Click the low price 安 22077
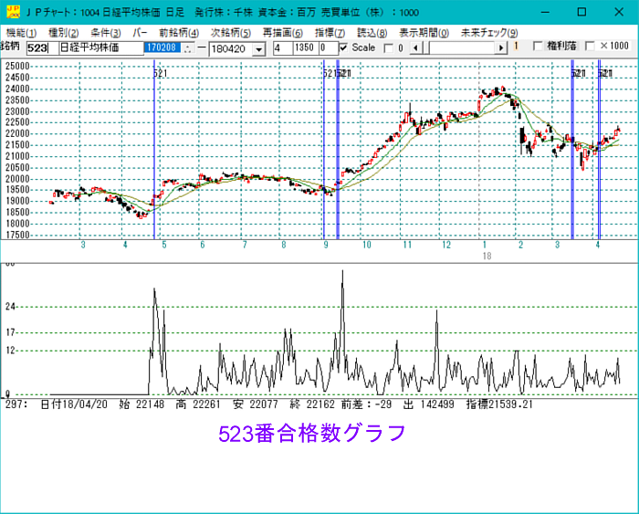Viewport: 639px width, 514px height. point(256,404)
